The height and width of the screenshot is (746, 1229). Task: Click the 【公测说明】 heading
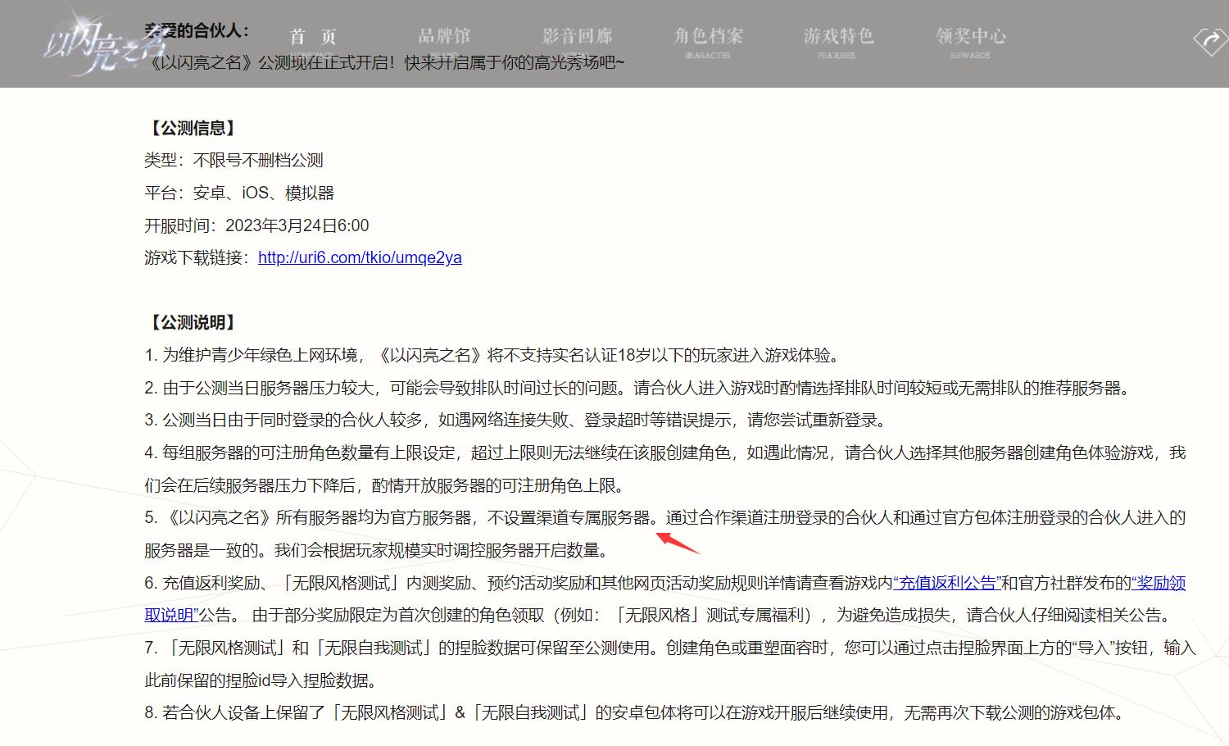pyautogui.click(x=193, y=322)
